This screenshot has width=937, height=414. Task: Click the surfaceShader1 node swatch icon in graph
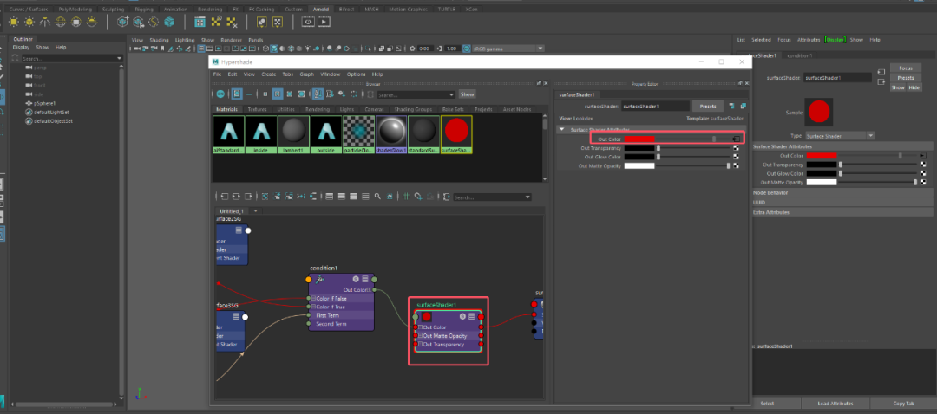coord(427,317)
